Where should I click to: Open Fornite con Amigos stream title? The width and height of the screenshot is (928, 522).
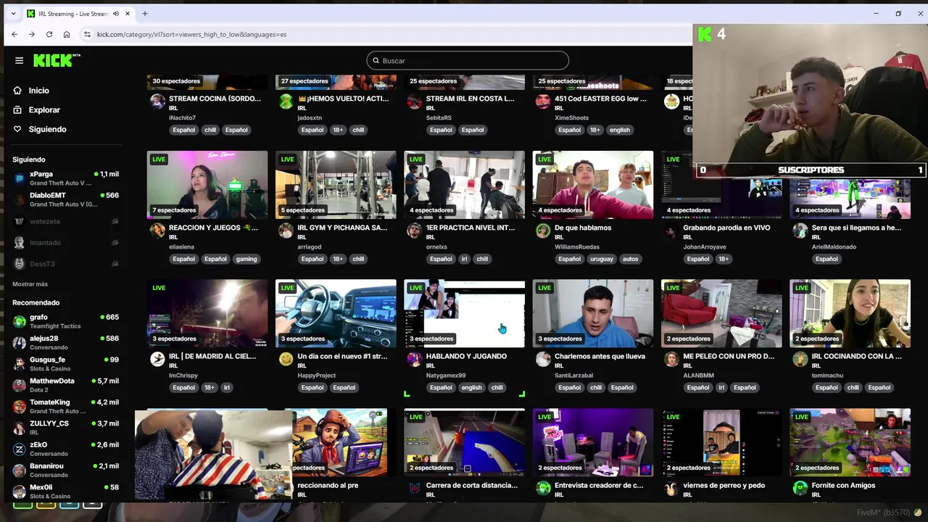[843, 485]
